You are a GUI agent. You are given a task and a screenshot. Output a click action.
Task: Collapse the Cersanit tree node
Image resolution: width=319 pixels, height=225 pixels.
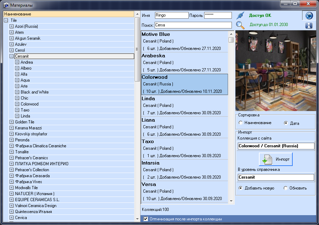click(11, 56)
